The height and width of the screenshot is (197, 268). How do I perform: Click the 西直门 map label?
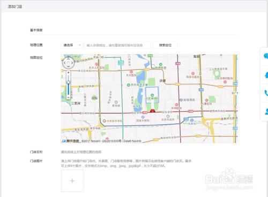(99, 57)
